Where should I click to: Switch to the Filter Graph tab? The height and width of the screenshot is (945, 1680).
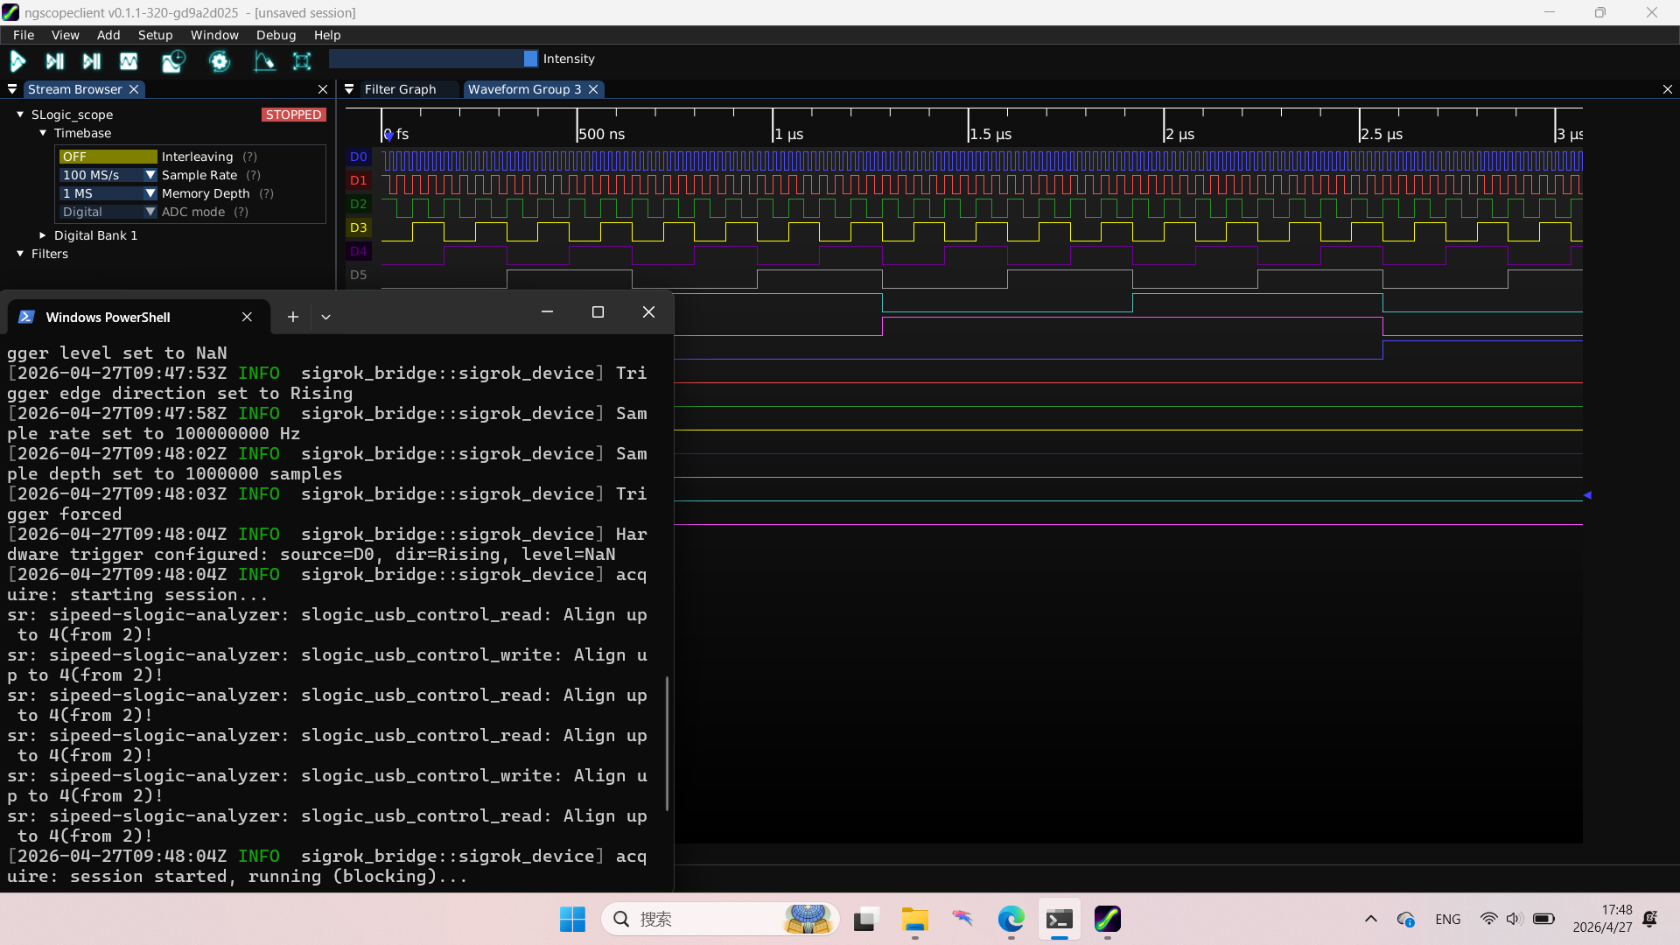click(x=400, y=89)
